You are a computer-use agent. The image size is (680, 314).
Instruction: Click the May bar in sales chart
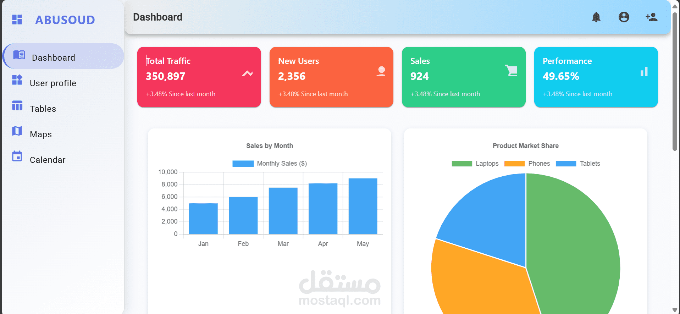point(363,206)
